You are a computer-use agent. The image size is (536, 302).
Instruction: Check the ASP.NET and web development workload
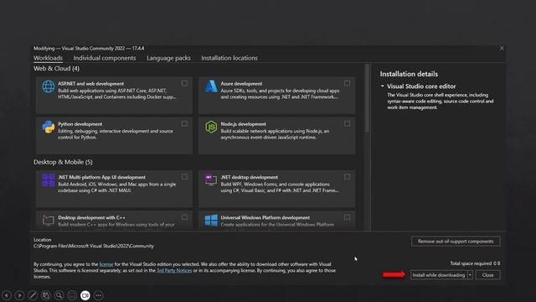point(184,83)
